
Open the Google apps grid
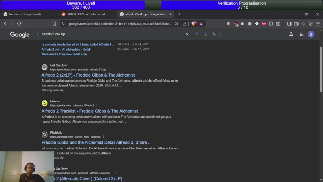[302, 34]
